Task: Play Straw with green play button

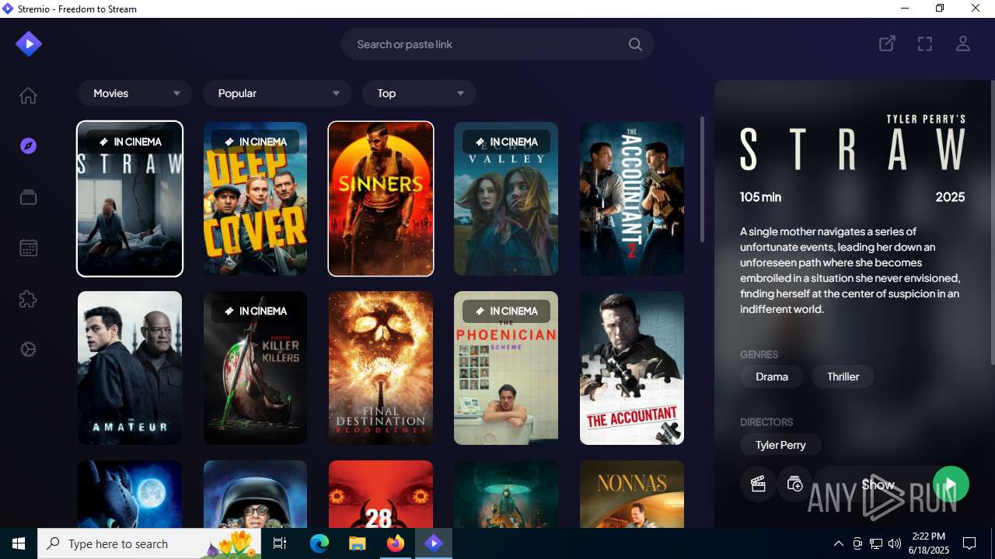Action: tap(951, 484)
